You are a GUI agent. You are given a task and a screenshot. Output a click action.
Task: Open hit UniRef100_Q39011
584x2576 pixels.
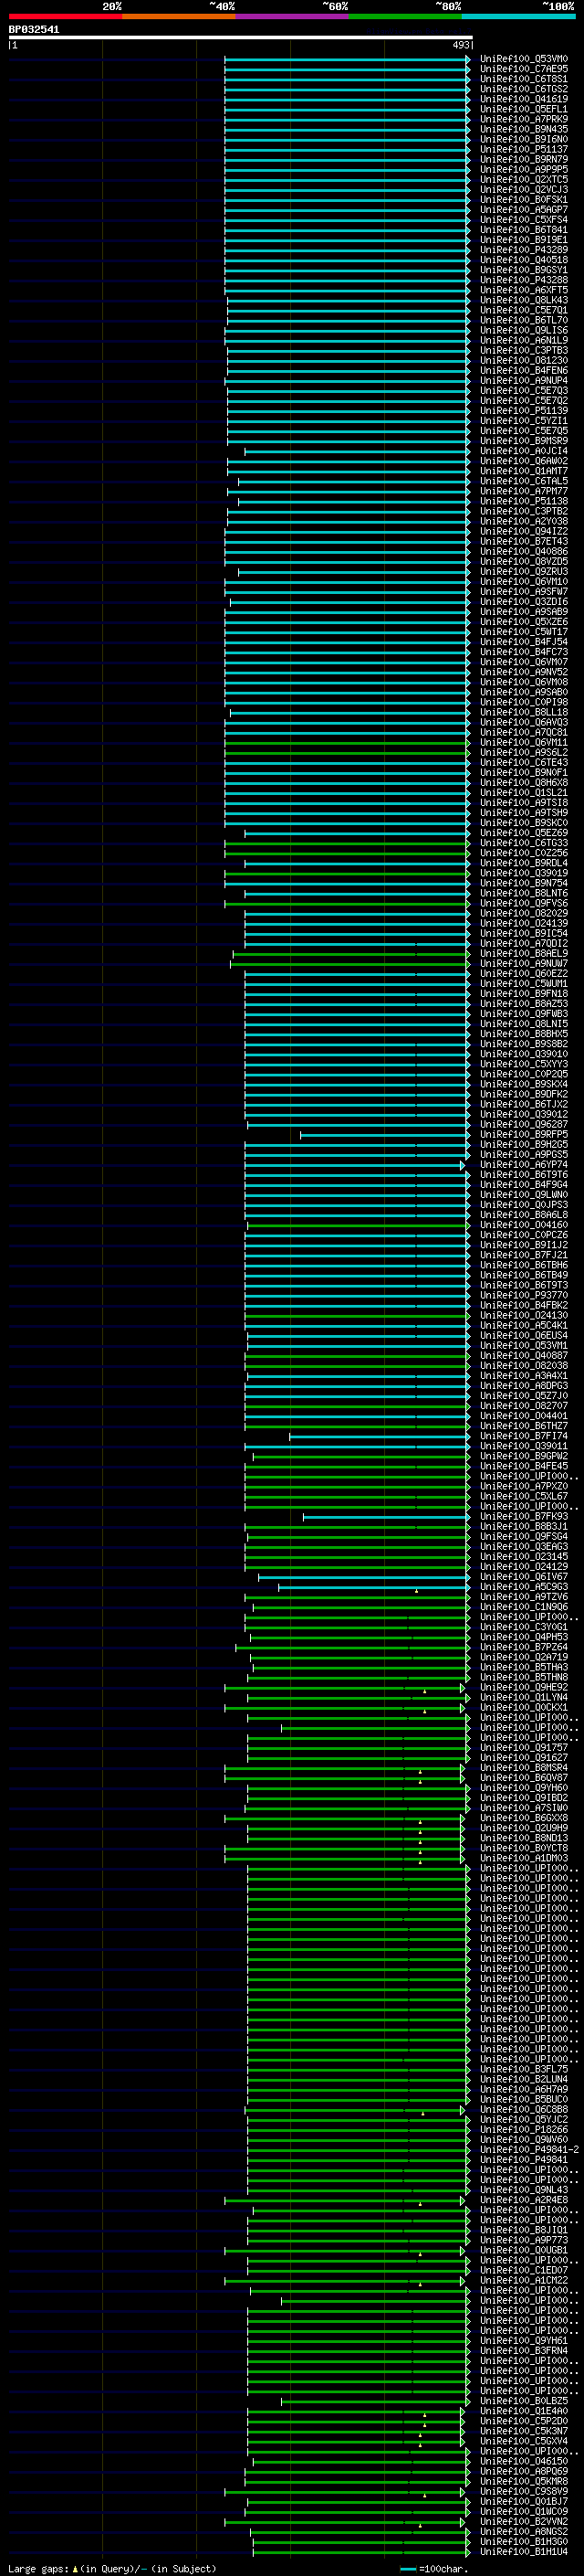point(524,1445)
